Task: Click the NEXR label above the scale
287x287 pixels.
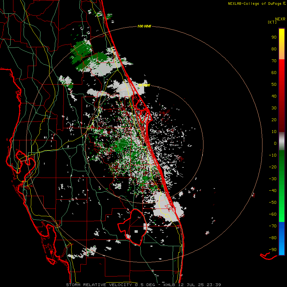Action: (x=280, y=19)
